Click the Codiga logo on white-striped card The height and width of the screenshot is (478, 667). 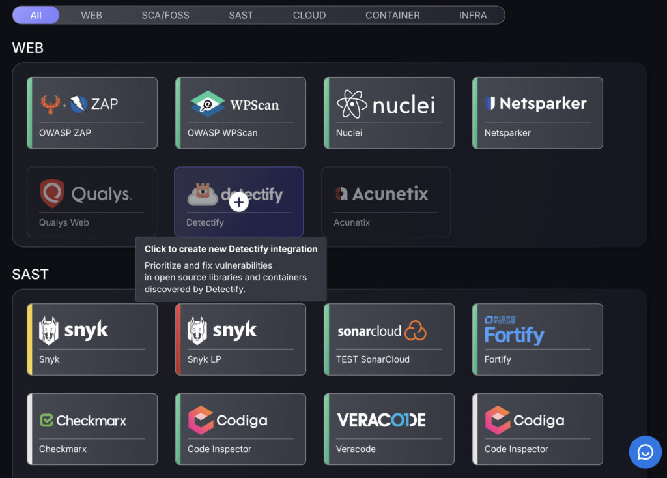pos(524,420)
